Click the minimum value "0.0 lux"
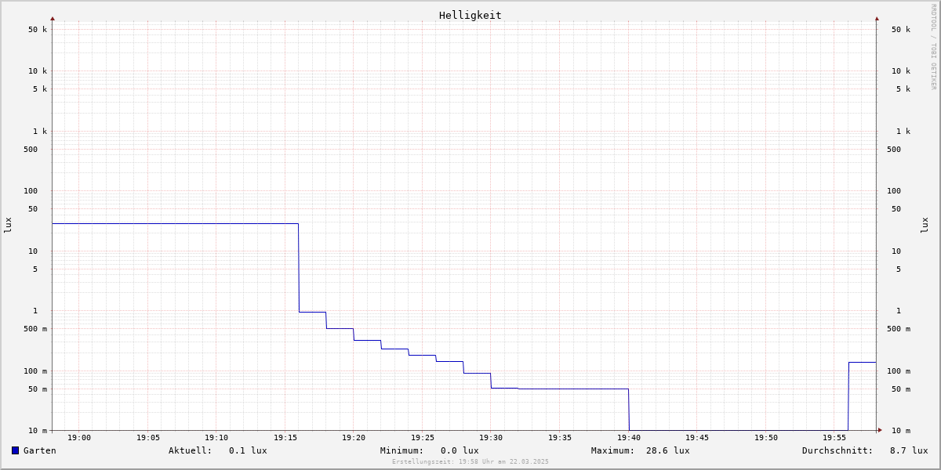Image resolution: width=941 pixels, height=470 pixels. pyautogui.click(x=460, y=450)
